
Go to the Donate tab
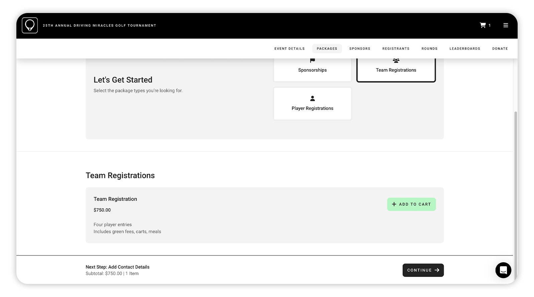pos(500,49)
